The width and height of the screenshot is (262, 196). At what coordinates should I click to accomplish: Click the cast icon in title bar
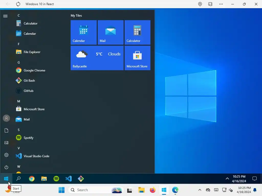(x=210, y=4)
